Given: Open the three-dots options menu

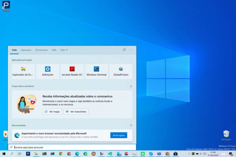Looking at the screenshot, I should (131, 50).
